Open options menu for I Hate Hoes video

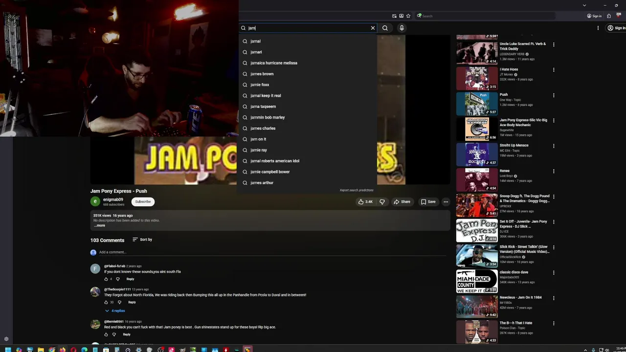(x=554, y=70)
